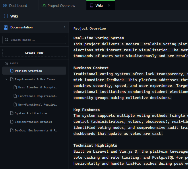188x169 pixels.
Task: Click the Documentation page count badge
Action: (x=64, y=28)
